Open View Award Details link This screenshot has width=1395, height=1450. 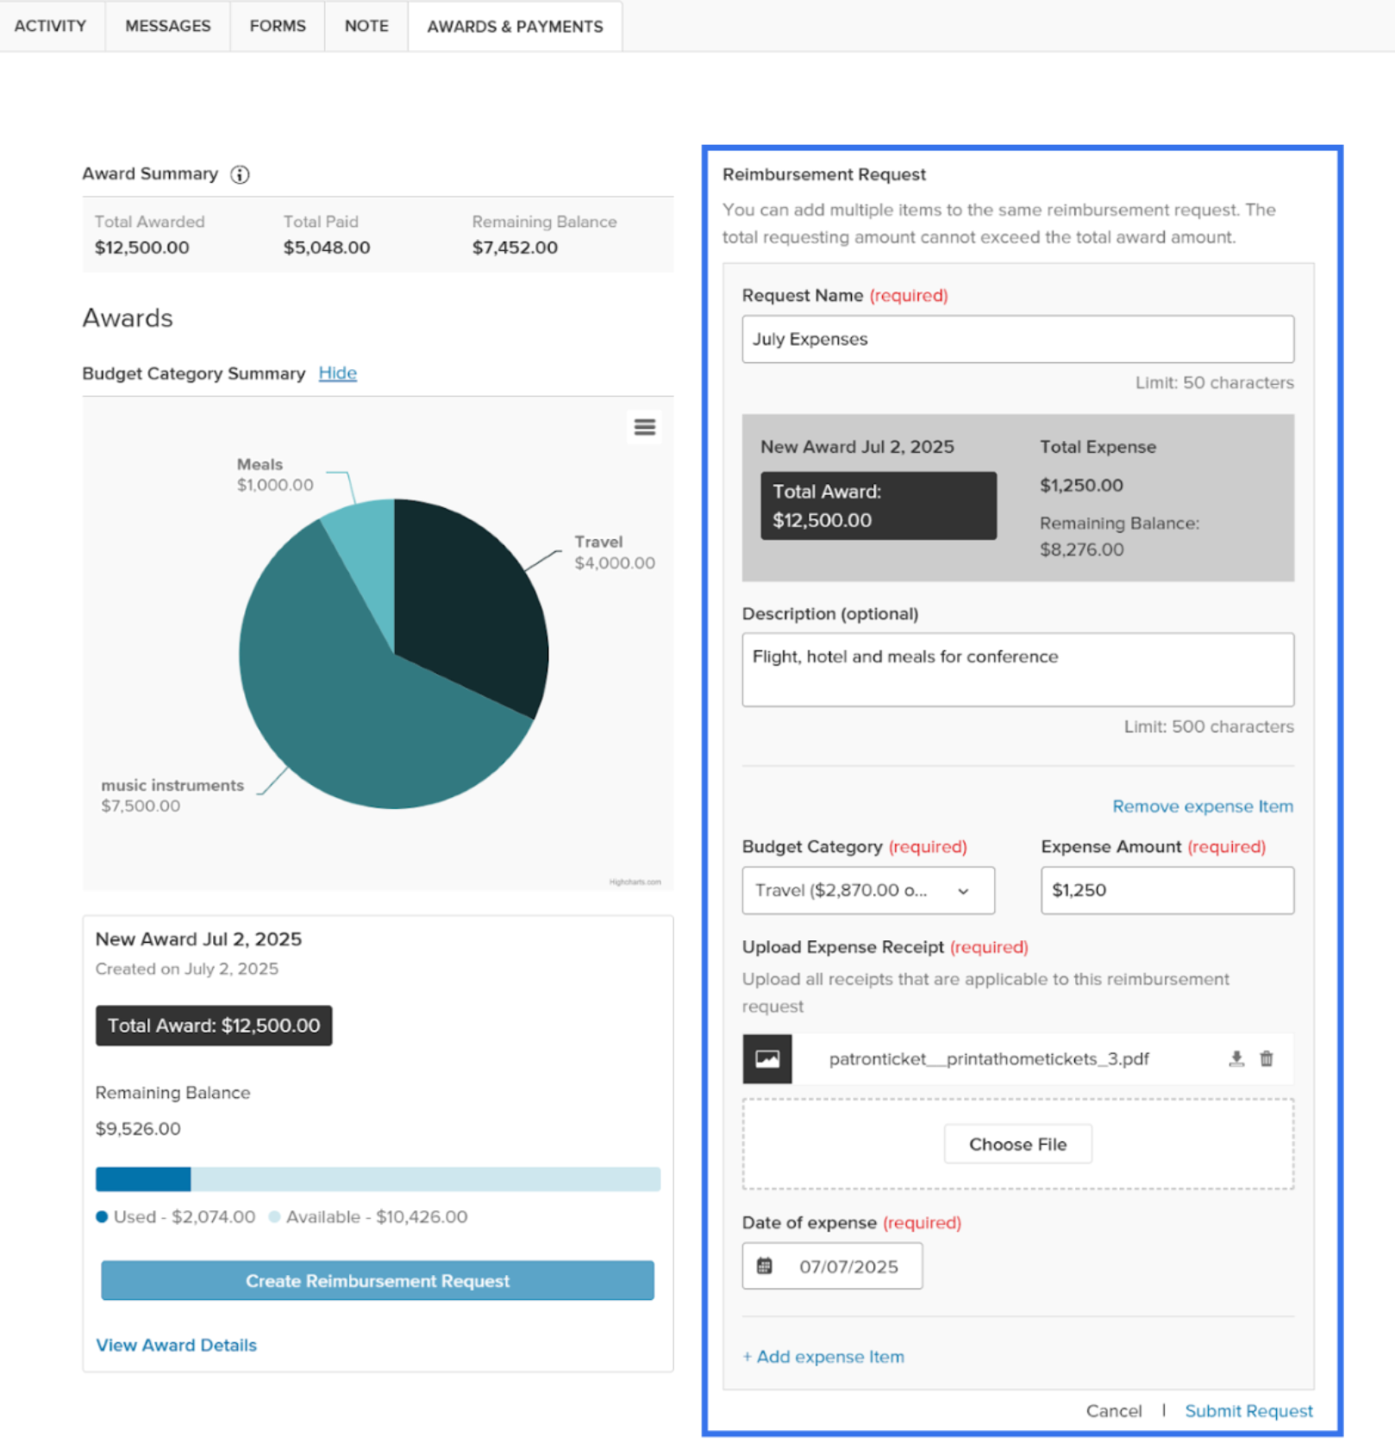pyautogui.click(x=176, y=1345)
